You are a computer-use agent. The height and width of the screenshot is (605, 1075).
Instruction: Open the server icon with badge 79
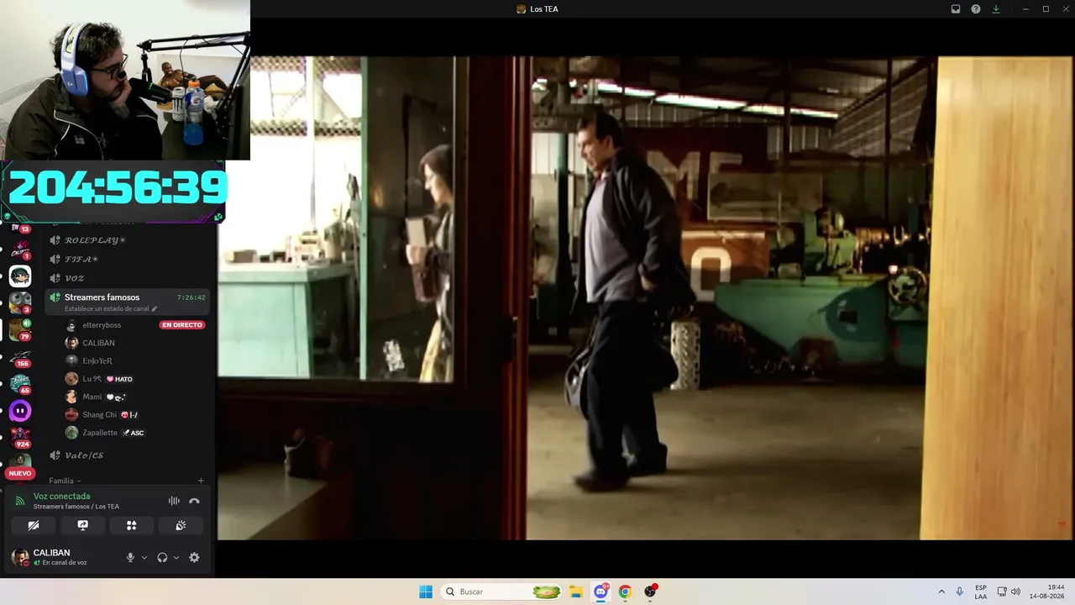pyautogui.click(x=20, y=329)
